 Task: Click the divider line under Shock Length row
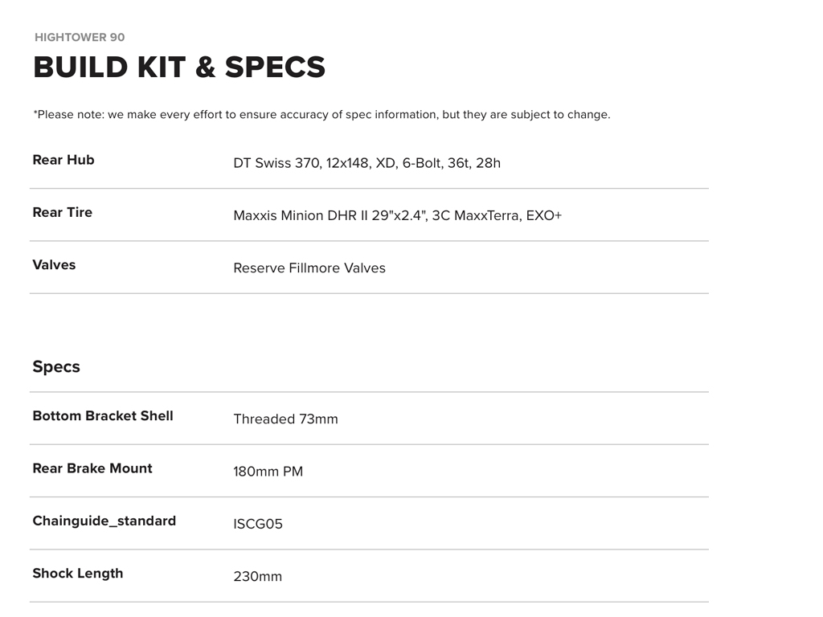pos(369,602)
